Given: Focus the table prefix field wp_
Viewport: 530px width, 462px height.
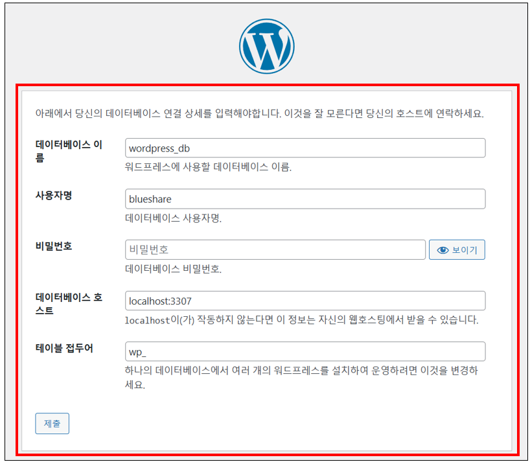Looking at the screenshot, I should (305, 351).
